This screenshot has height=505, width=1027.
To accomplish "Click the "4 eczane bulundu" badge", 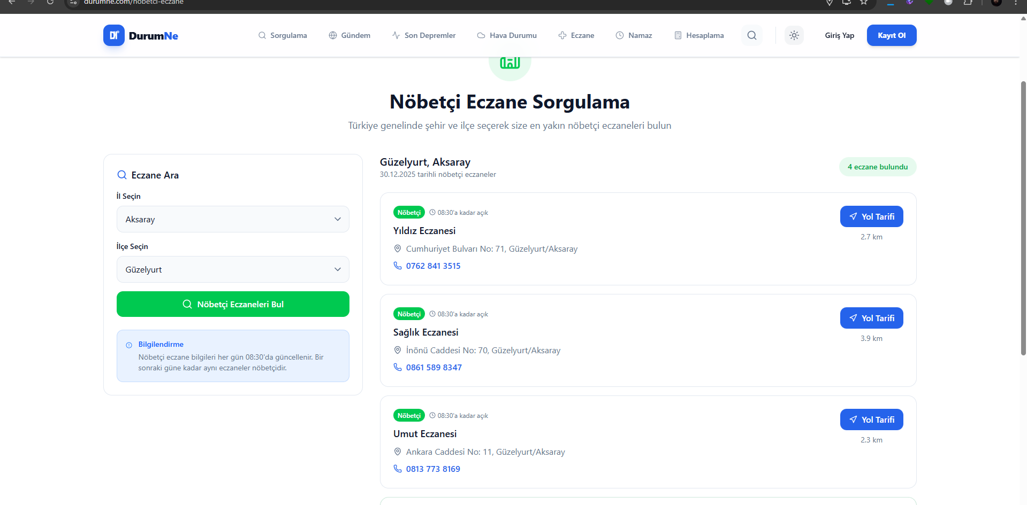I will pyautogui.click(x=878, y=167).
